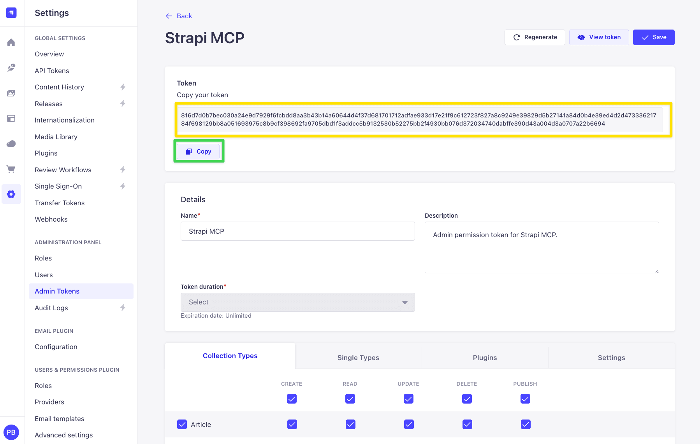Uncheck Article create permission
The height and width of the screenshot is (444, 700).
pyautogui.click(x=292, y=425)
